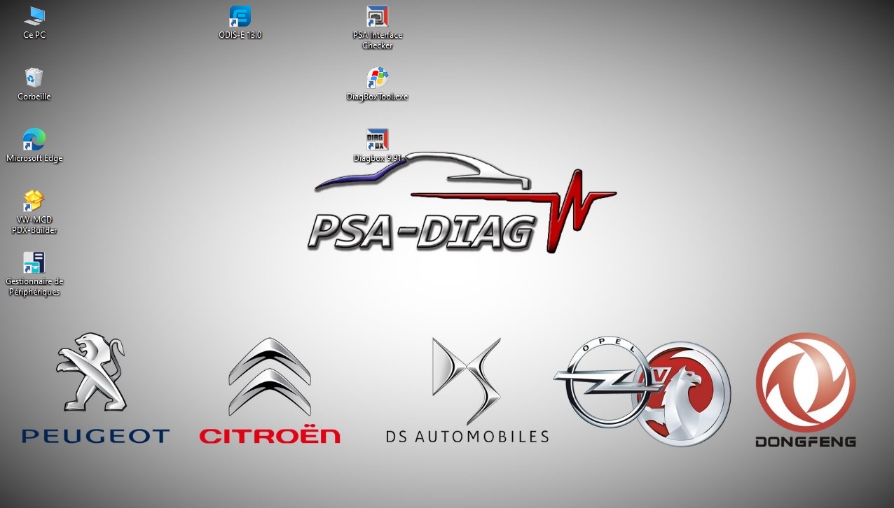Click the "DiagBoxTool.exe" label text
894x508 pixels.
378,97
